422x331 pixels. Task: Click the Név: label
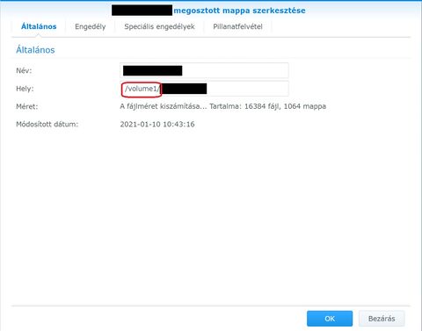click(x=24, y=70)
